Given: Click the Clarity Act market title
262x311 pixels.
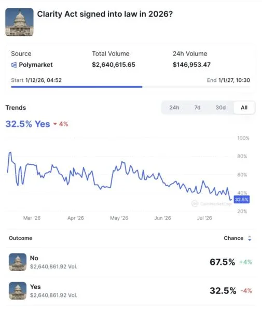Looking at the screenshot, I should click(105, 14).
